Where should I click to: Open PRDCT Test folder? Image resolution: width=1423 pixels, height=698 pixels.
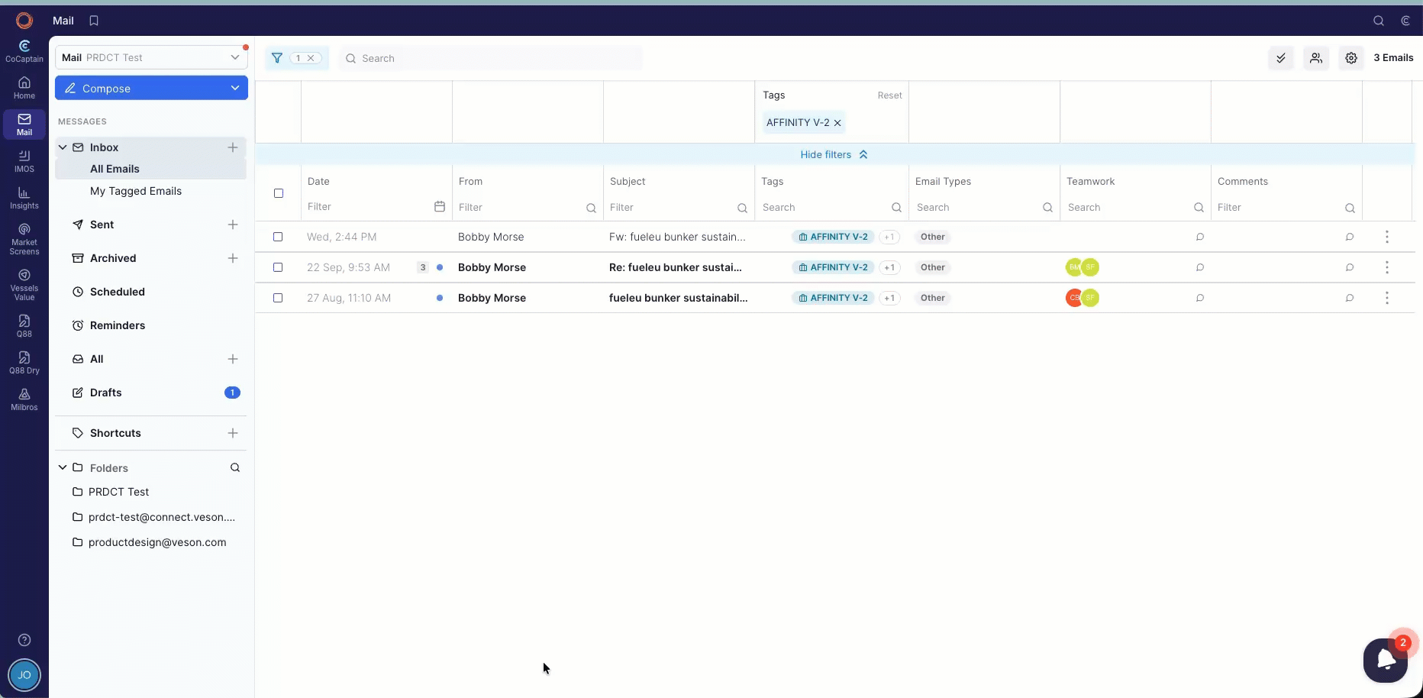tap(118, 492)
